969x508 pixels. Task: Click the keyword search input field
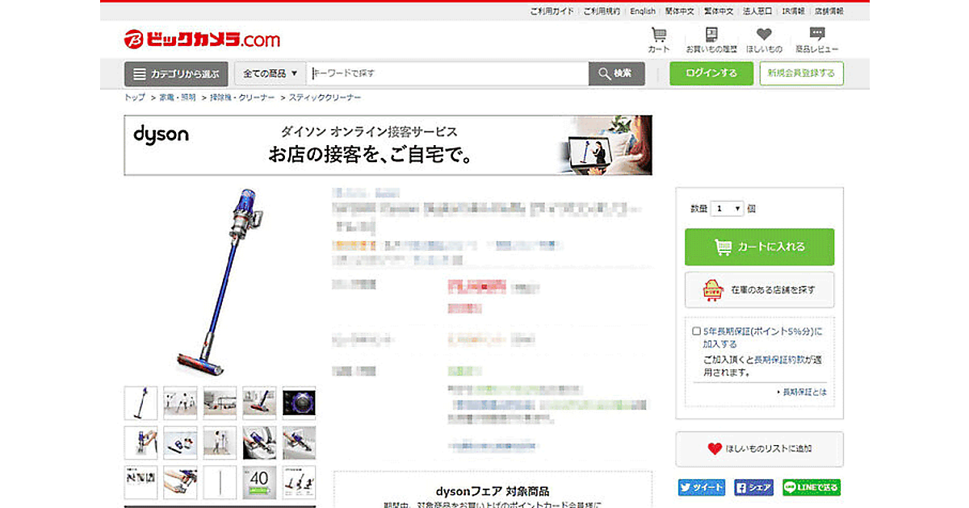click(448, 73)
